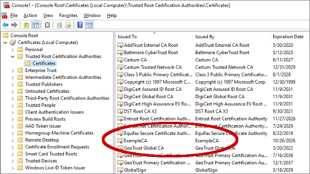
Task: Click the AddTrust External CA Root certificate icon
Action: tap(120, 45)
